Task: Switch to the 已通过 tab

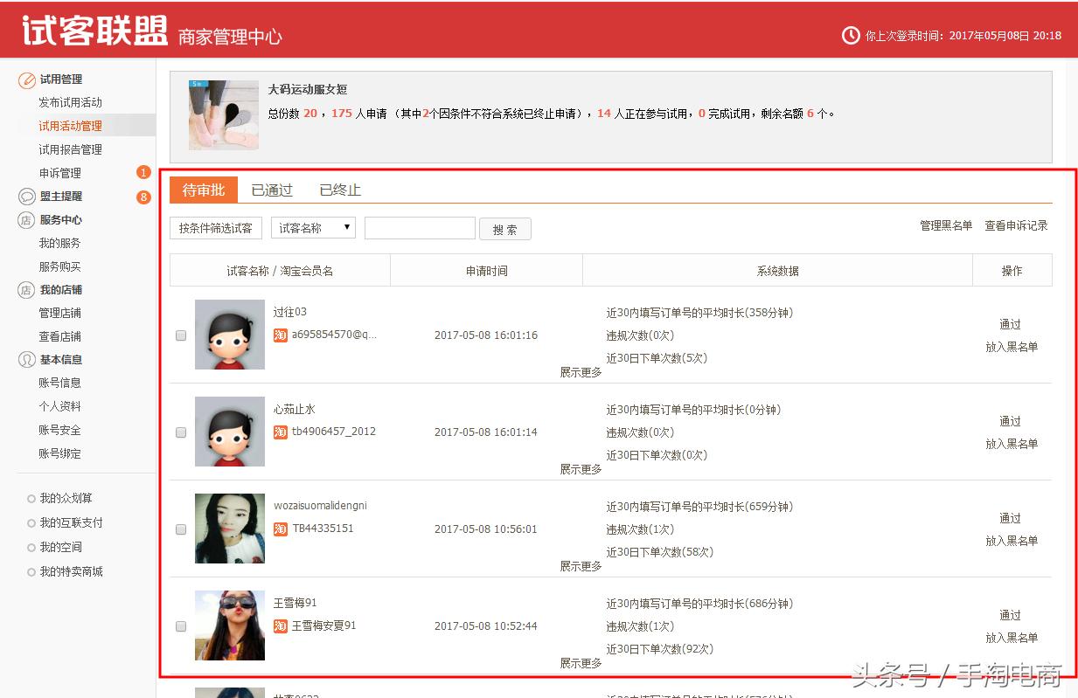Action: click(271, 190)
